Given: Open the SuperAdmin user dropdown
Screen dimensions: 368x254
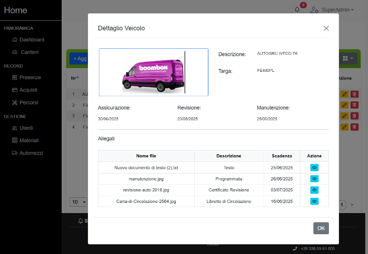Looking at the screenshot, I should [x=332, y=10].
